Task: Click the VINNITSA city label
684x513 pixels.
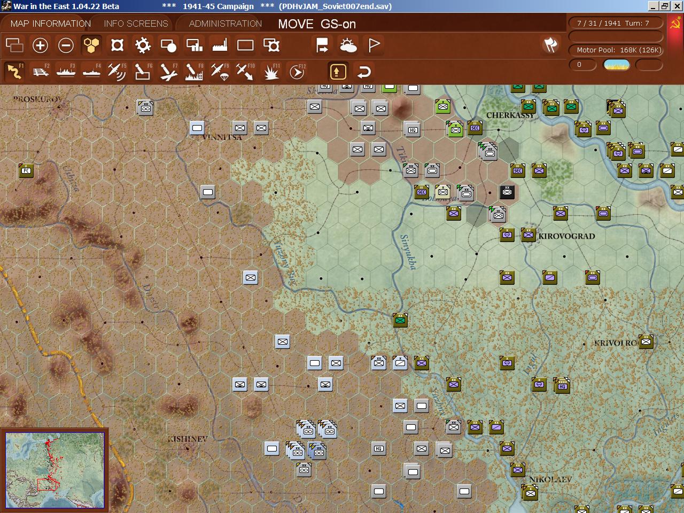Action: pos(222,137)
